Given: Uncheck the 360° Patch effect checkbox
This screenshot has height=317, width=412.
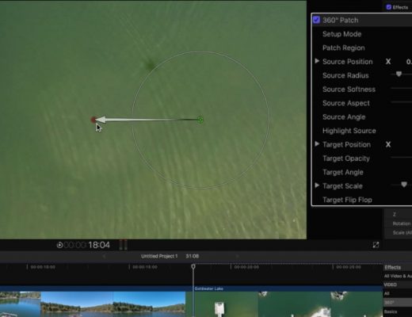Looking at the screenshot, I should (316, 20).
